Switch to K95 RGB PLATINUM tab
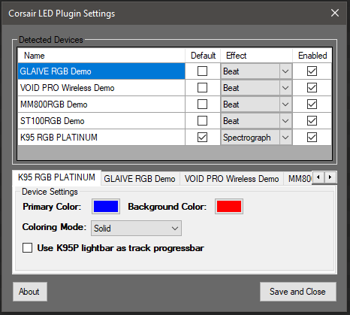Viewport: 350px width, 315px height. coord(56,177)
